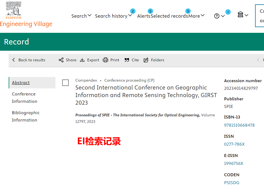Tick the record selection checkbox
This screenshot has height=192, width=264.
[65, 83]
